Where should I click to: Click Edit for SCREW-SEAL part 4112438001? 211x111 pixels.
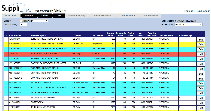coord(200,103)
